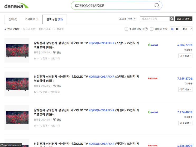196x147 pixels.
Task: Click TV 전체 breadcrumb in first listing
Action: pos(43,58)
